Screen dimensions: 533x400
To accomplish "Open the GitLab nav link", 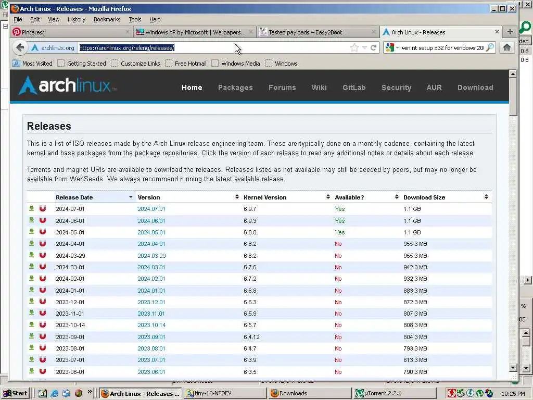I will click(x=354, y=87).
